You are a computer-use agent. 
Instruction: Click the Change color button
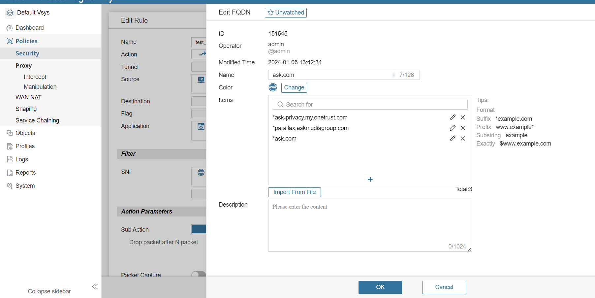[294, 87]
